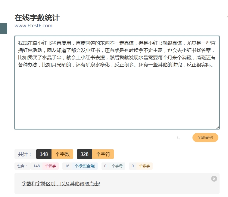This screenshot has width=228, height=197.
Task: Open 字数和字符区别，以及其他帮助点击! help link
Action: (x=61, y=183)
